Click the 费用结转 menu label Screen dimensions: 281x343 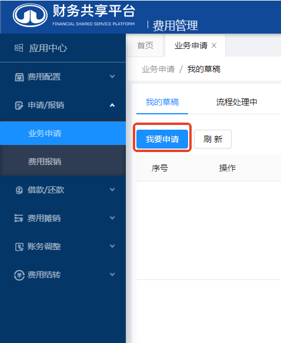pos(44,275)
